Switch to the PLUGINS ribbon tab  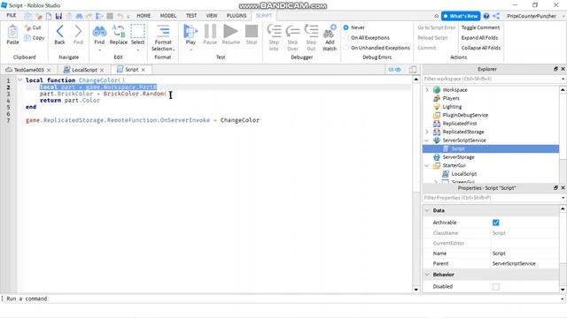[x=237, y=16]
